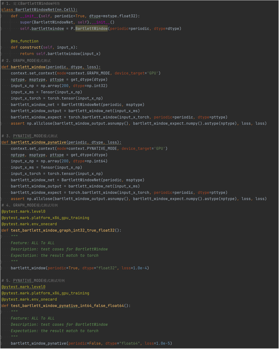The height and width of the screenshot is (349, 279).
Task: Collapse test_bartlett_window_pynative_int64_false_float64 function fold
Action: (1, 306)
